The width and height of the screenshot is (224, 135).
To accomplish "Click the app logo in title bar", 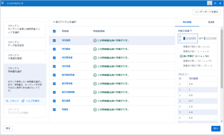I will coord(2,3).
